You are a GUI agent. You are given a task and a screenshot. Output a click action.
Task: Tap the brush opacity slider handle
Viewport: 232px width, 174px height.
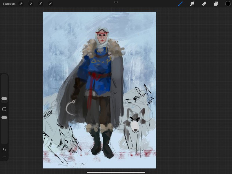click(4, 118)
